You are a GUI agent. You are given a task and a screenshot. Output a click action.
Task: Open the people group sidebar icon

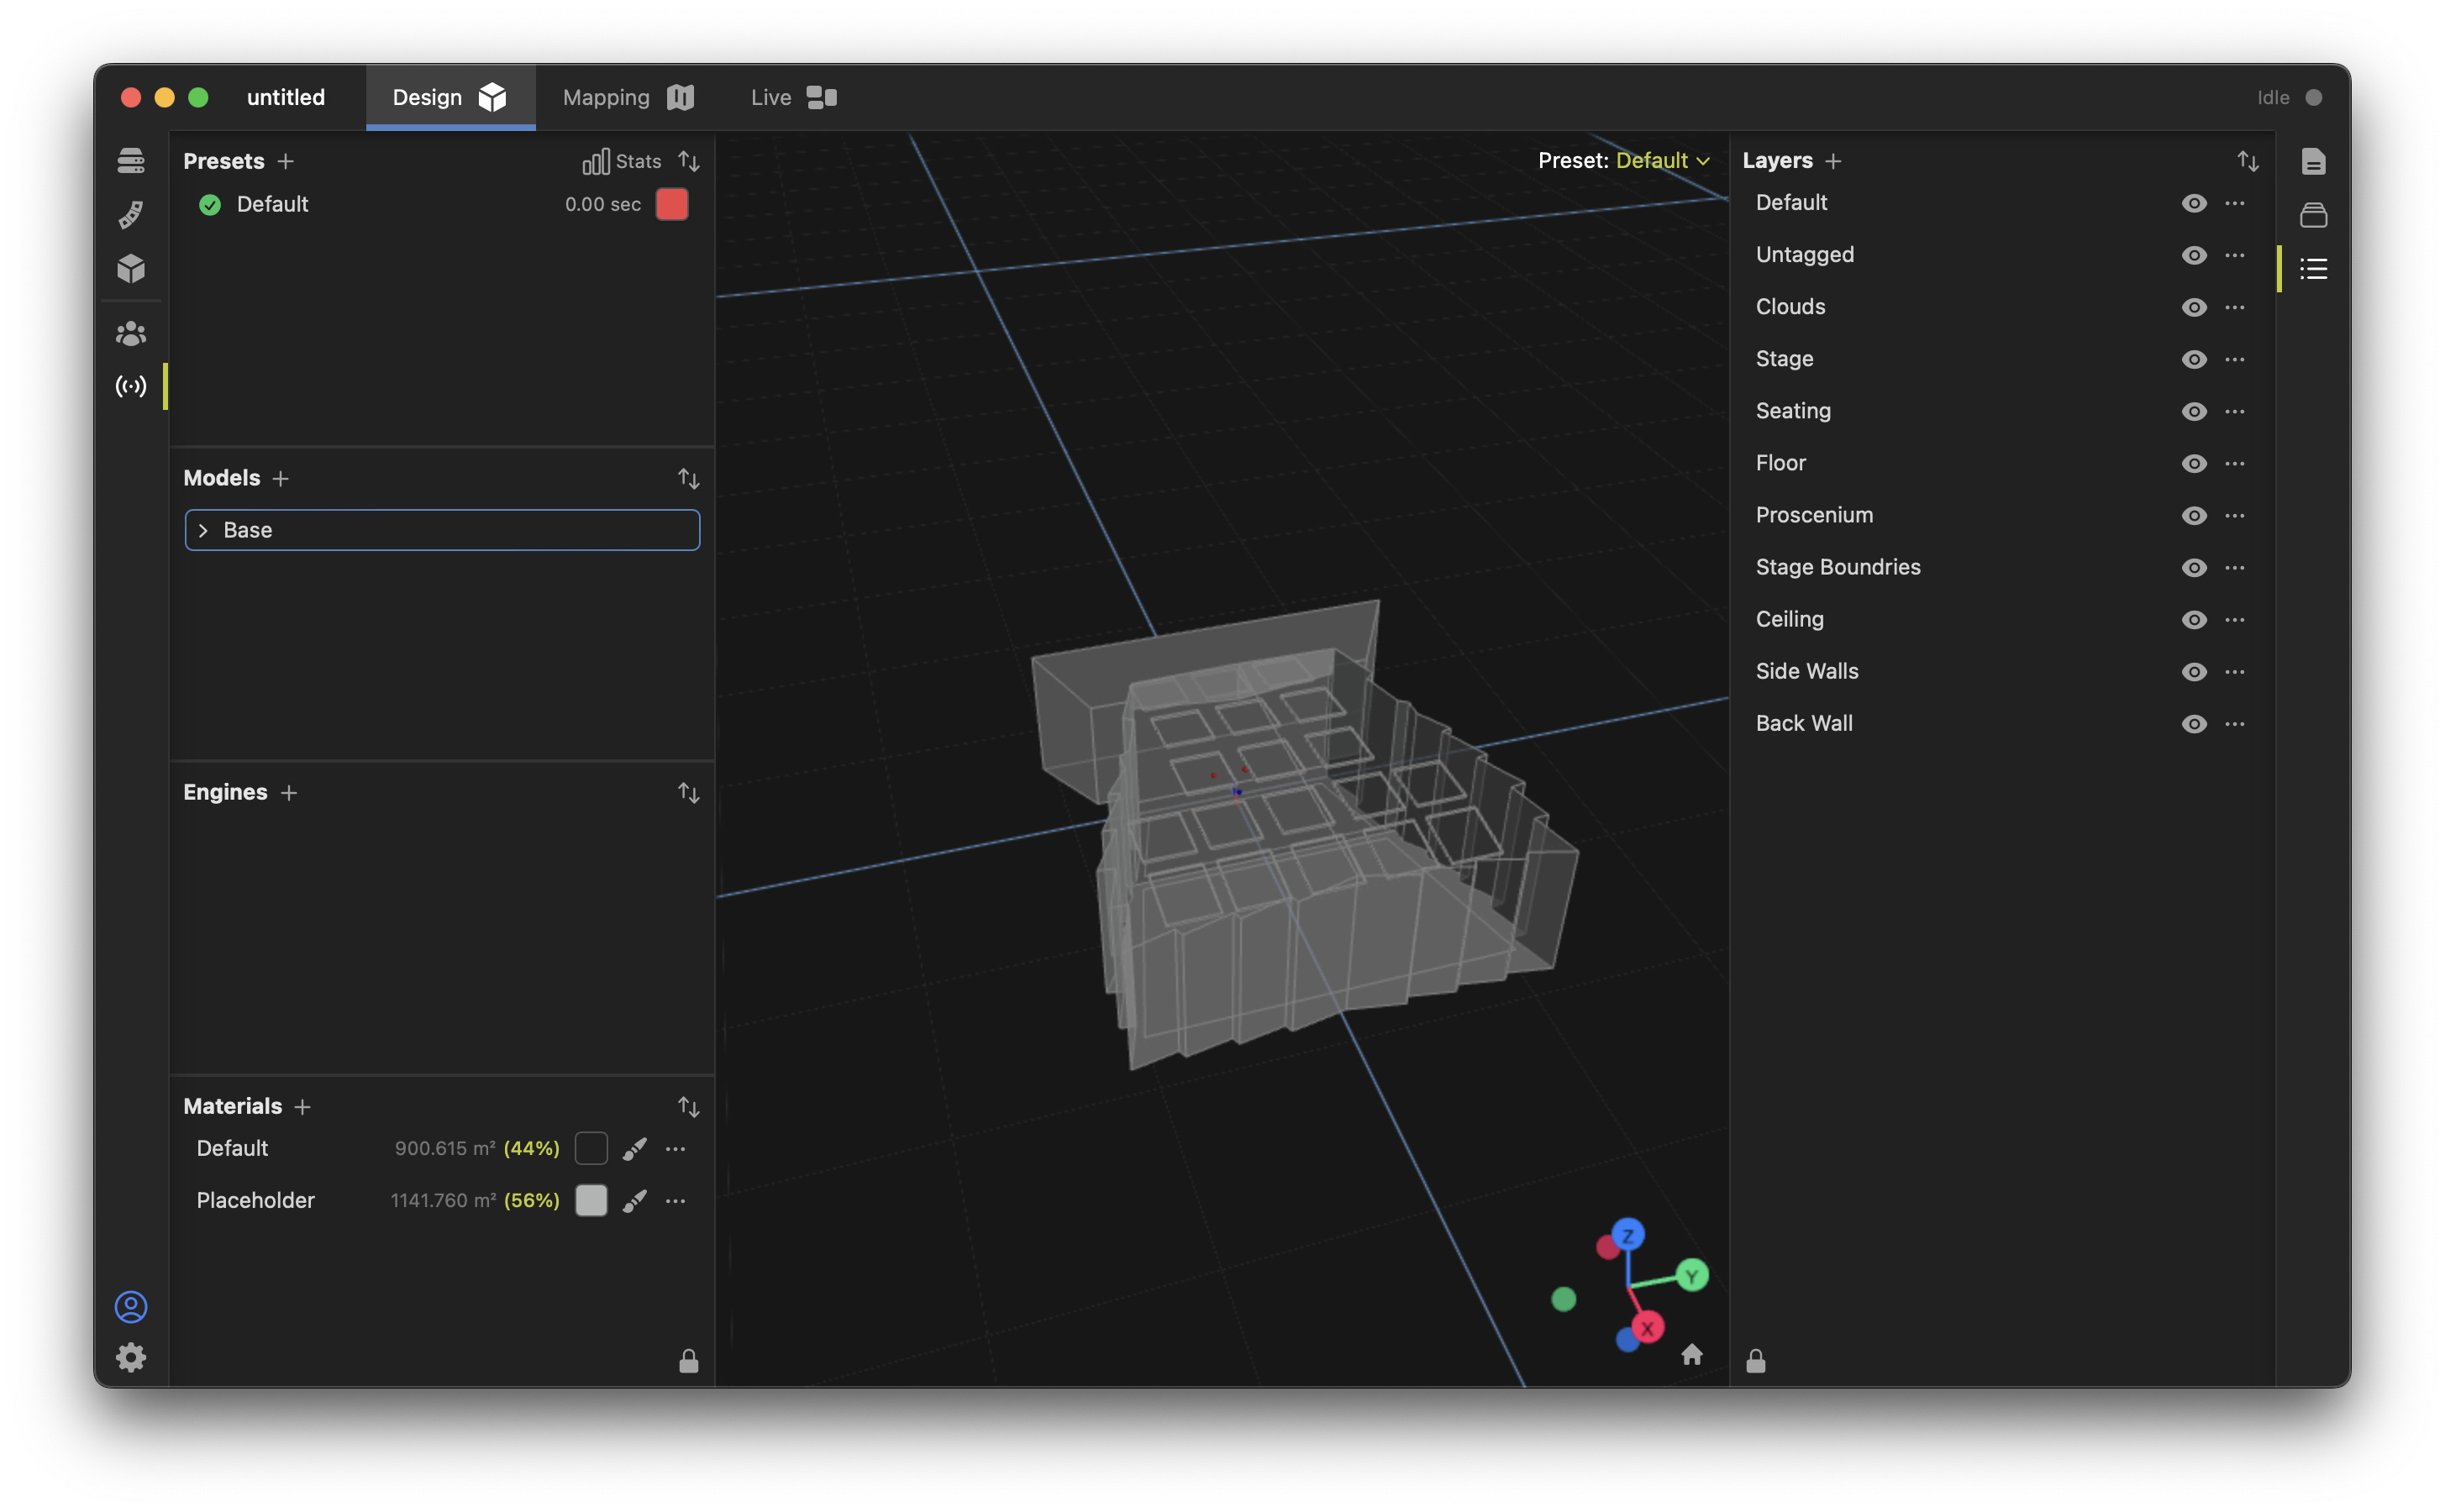[131, 333]
